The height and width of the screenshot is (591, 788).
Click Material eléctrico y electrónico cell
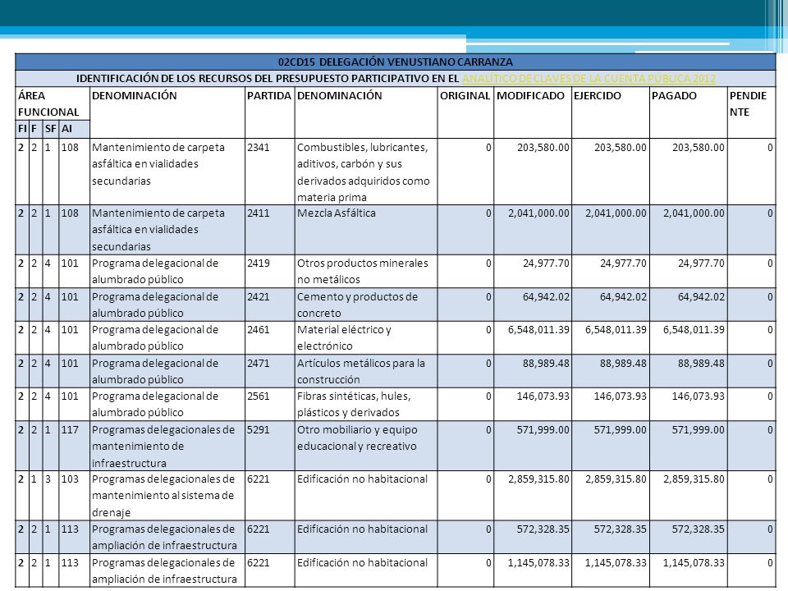click(366, 337)
